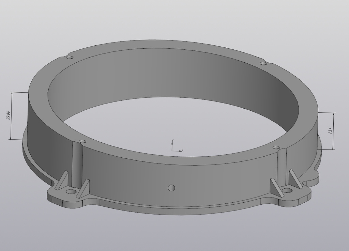Click the left vertical boss column face
349x251 pixels.
pyautogui.click(x=77, y=162)
